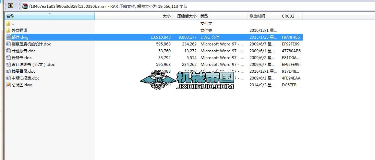
Task: Click size 33,792 of 任务书.doc
Action: point(164,58)
